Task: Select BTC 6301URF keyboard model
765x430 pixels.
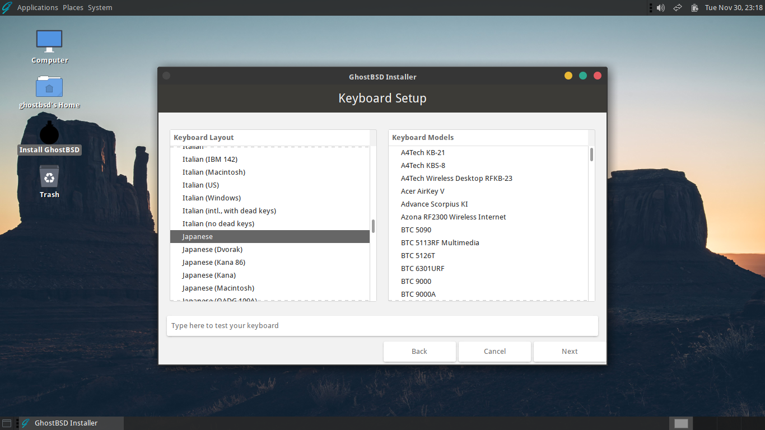Action: tap(488, 269)
